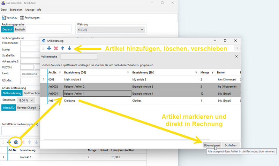Screen dimensions: 279x166
Task: Click the kg (Kilogramm) unit cell
Action: (x=227, y=87)
